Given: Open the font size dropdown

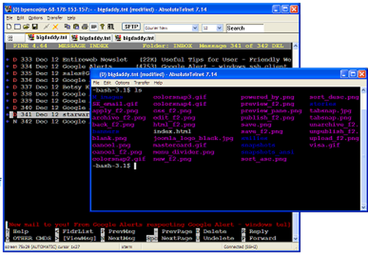Looking at the screenshot, I should (x=219, y=28).
